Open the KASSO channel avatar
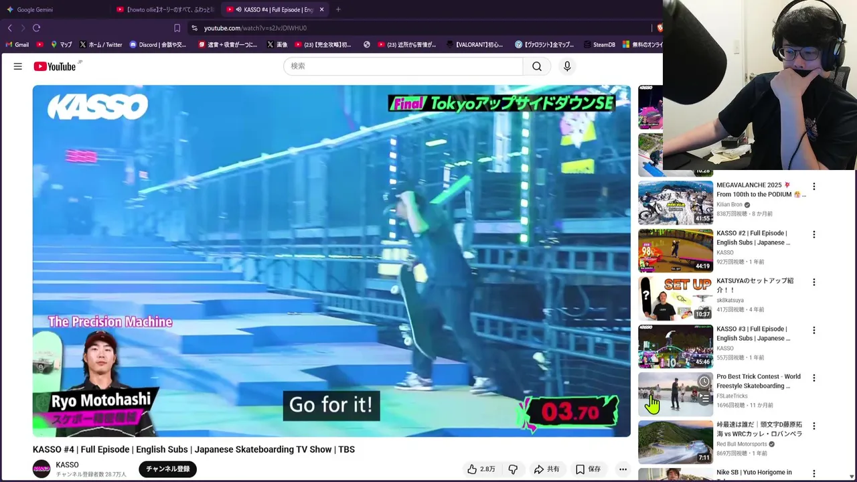The height and width of the screenshot is (482, 857). [x=42, y=469]
